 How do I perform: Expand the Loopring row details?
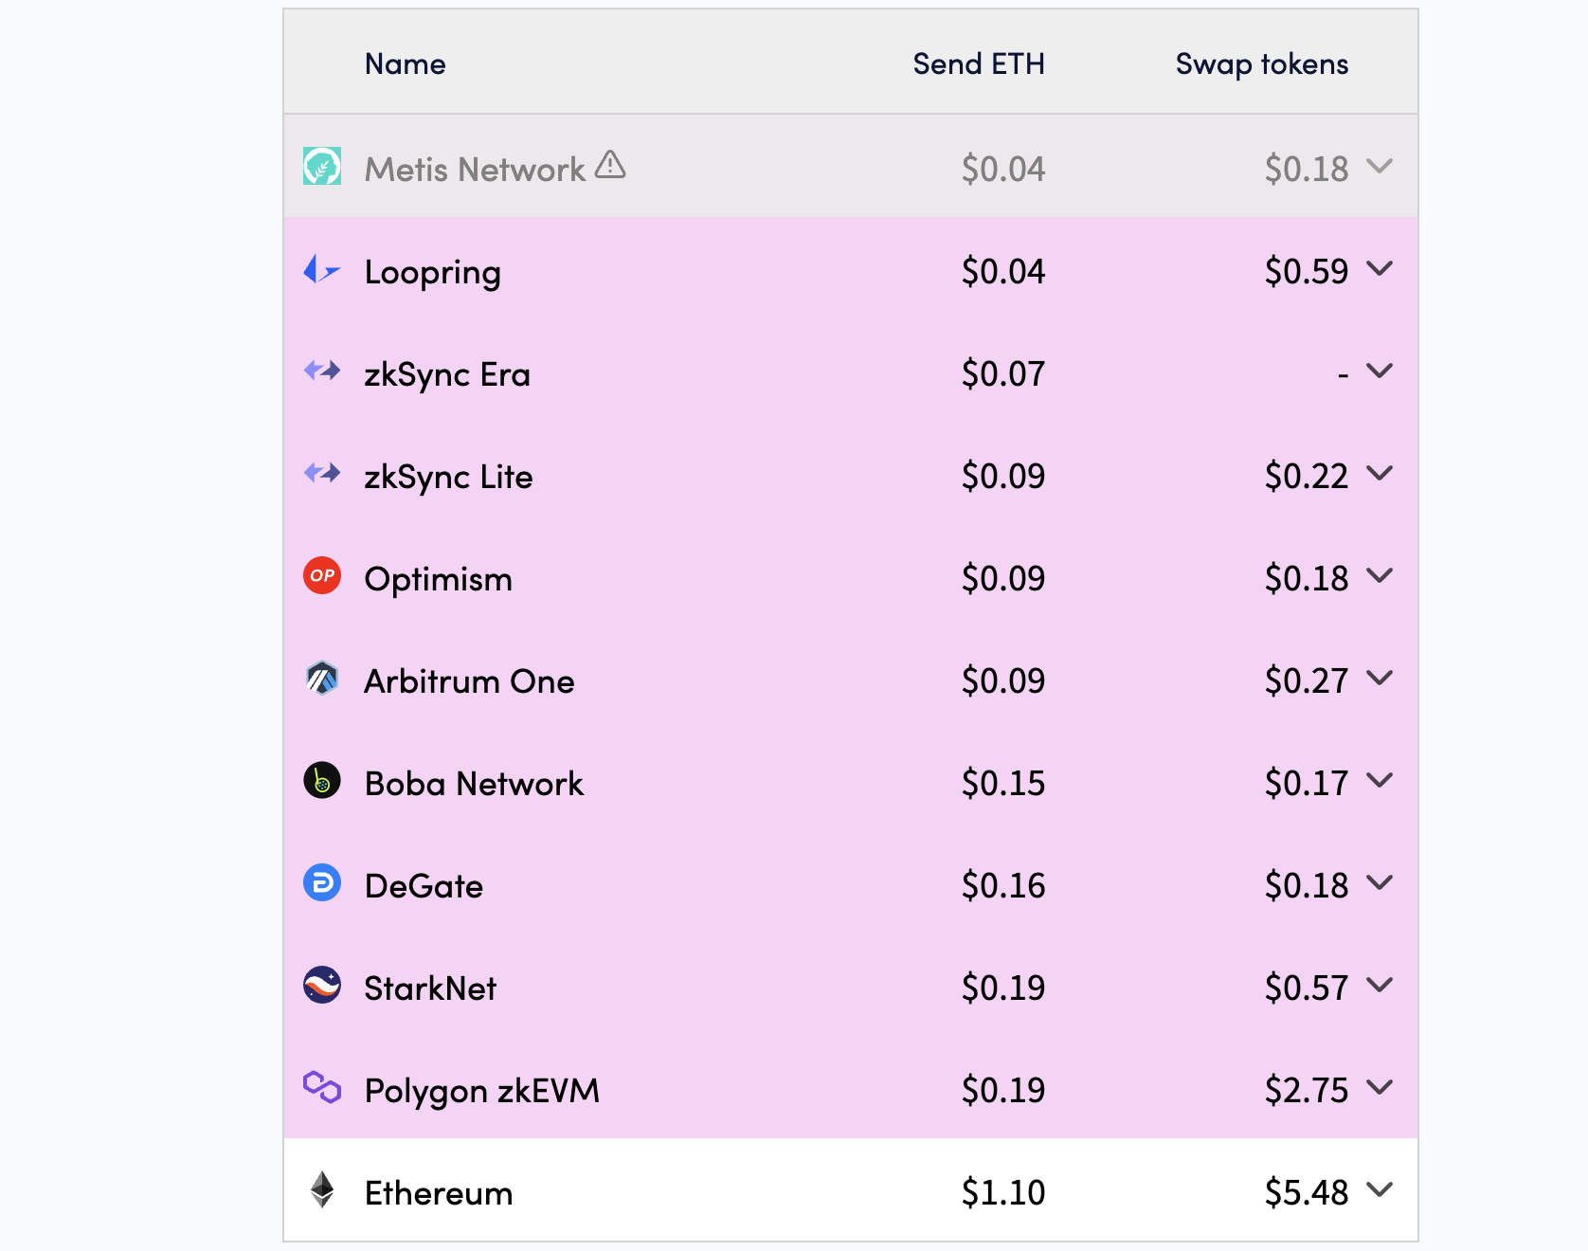click(1380, 269)
